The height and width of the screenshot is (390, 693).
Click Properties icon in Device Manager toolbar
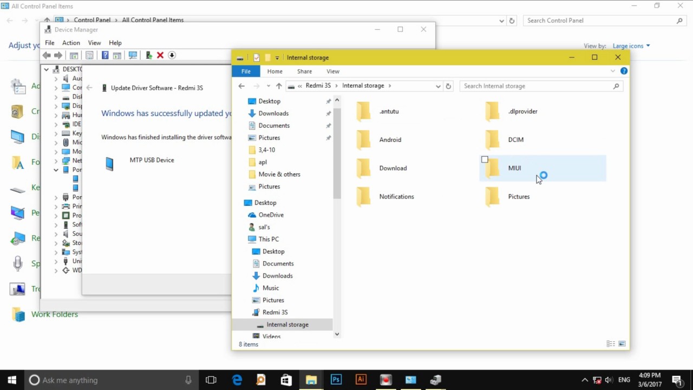pyautogui.click(x=90, y=55)
